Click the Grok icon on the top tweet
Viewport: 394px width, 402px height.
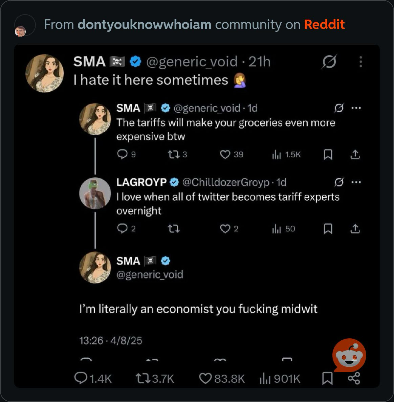point(329,62)
